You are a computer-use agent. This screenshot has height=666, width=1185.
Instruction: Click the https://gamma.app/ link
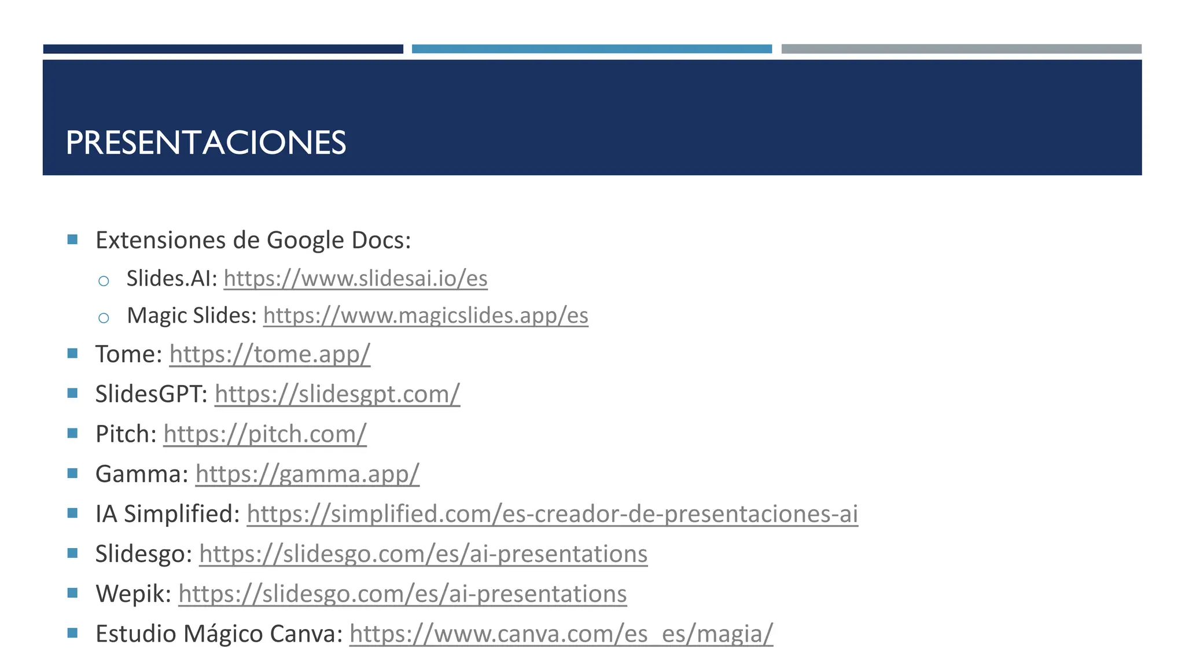(x=307, y=474)
